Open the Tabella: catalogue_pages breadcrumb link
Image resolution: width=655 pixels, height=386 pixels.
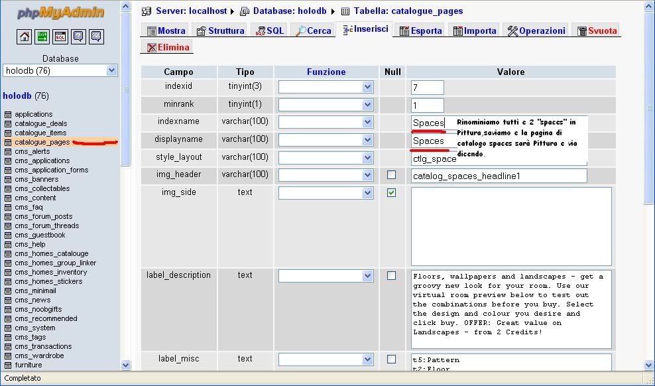[x=408, y=11]
